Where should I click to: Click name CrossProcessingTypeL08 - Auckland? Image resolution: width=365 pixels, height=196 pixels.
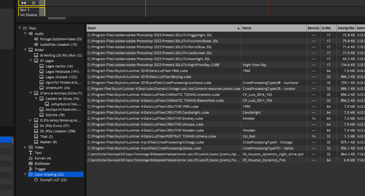click(x=270, y=83)
